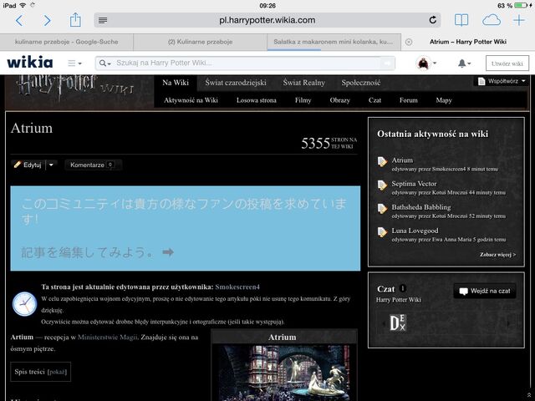This screenshot has height=401, width=535.
Task: Show iCloud tabs cloud icon
Action: (492, 20)
